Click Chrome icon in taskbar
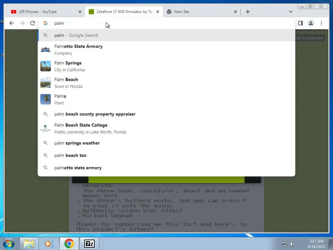 click(69, 243)
